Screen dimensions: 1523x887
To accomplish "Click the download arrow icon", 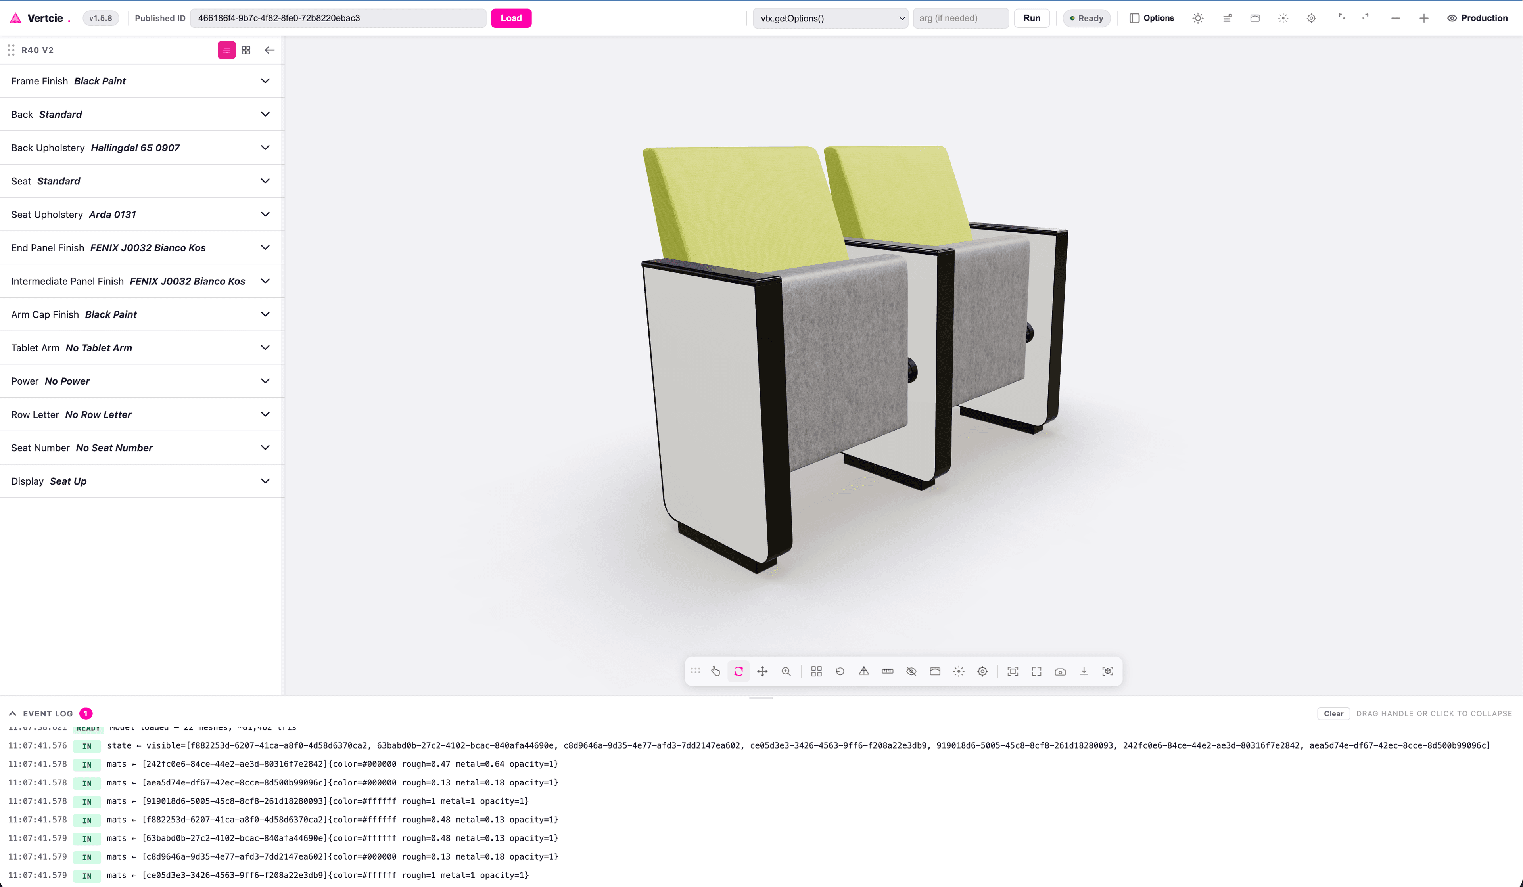I will pyautogui.click(x=1084, y=671).
